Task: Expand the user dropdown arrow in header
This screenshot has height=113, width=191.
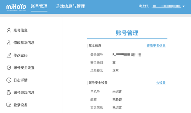Action: (184, 6)
